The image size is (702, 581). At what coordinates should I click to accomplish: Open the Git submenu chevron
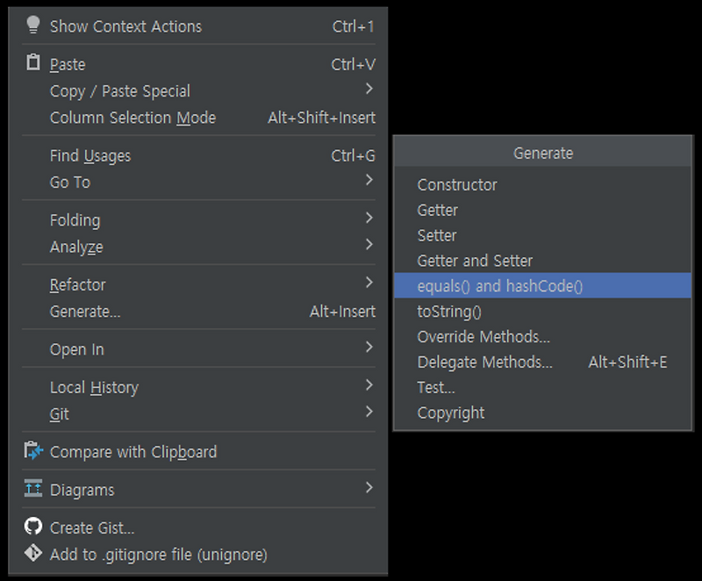(369, 412)
